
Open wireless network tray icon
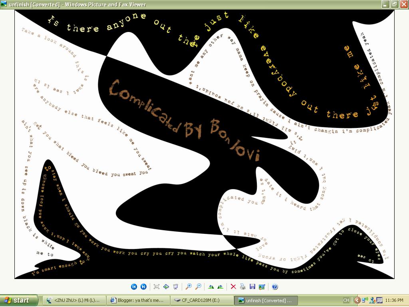click(x=365, y=300)
